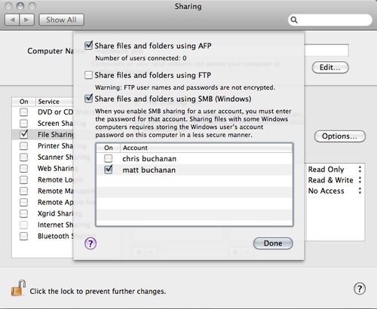Open the Read Only permission popup
377x309 pixels.
[x=335, y=170]
